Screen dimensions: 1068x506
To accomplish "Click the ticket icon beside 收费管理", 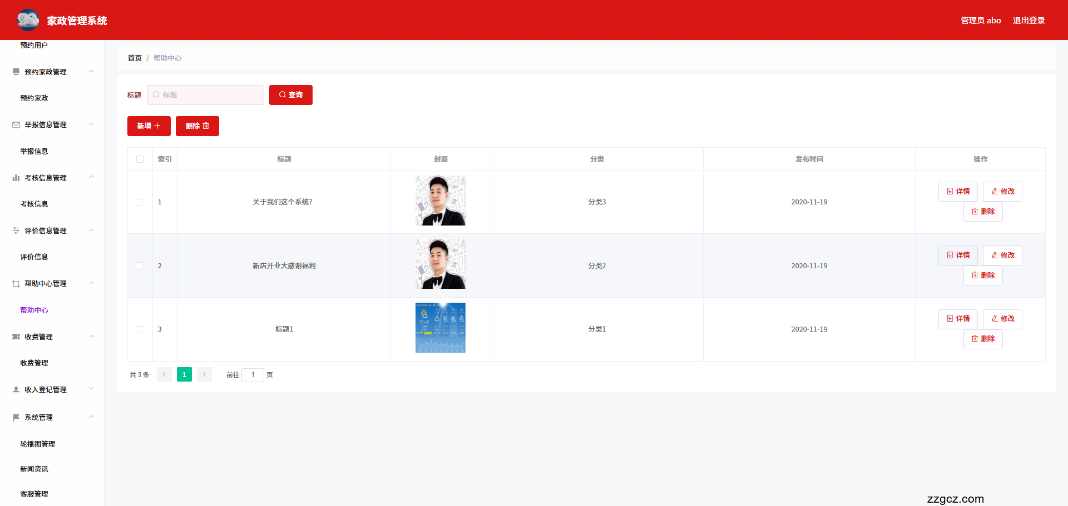I will tap(16, 337).
